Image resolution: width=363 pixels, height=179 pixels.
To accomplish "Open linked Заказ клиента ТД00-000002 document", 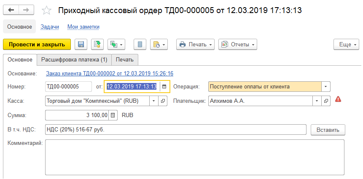I will [110, 73].
